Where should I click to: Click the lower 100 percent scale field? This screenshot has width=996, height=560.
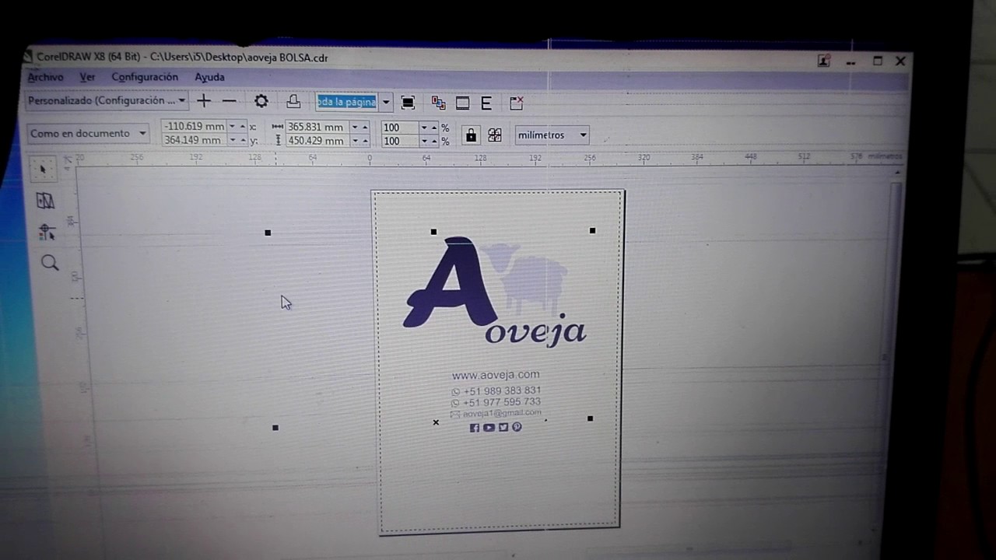pos(399,142)
